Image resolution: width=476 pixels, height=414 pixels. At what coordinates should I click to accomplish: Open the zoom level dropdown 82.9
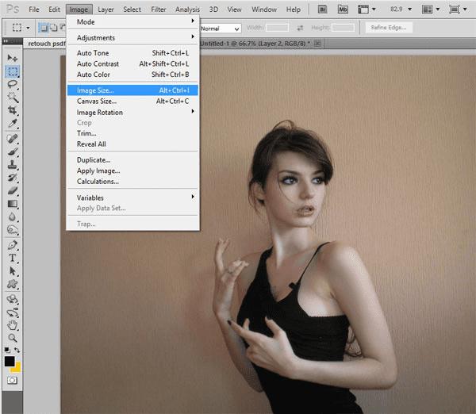[x=401, y=9]
